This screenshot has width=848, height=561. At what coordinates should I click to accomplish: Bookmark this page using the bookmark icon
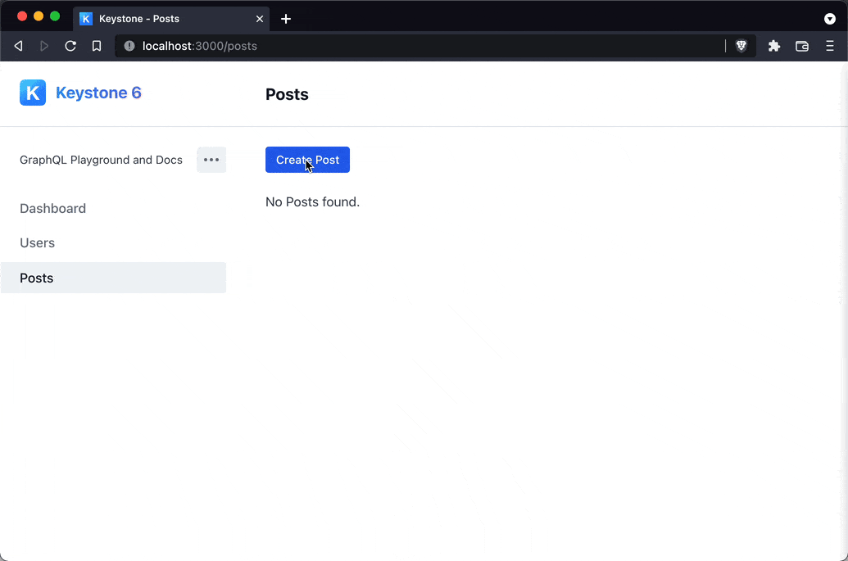[x=96, y=46]
